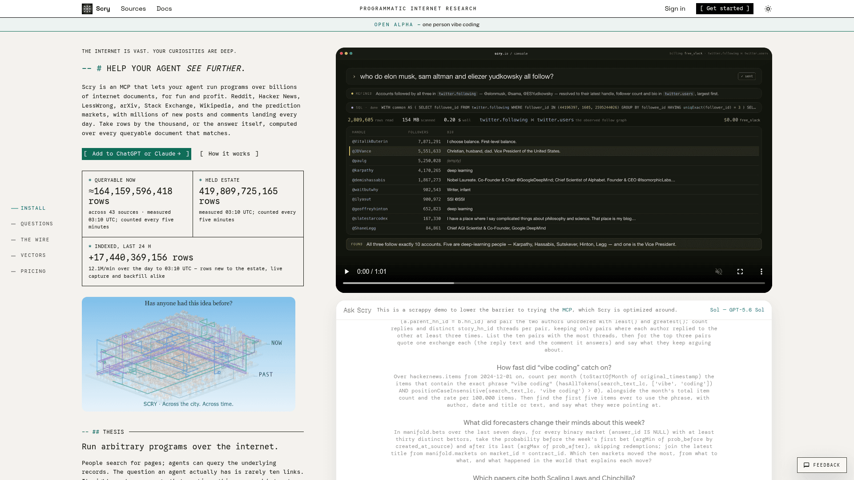Viewport: 854px width, 480px height.
Task: Play the console demo video
Action: [347, 272]
